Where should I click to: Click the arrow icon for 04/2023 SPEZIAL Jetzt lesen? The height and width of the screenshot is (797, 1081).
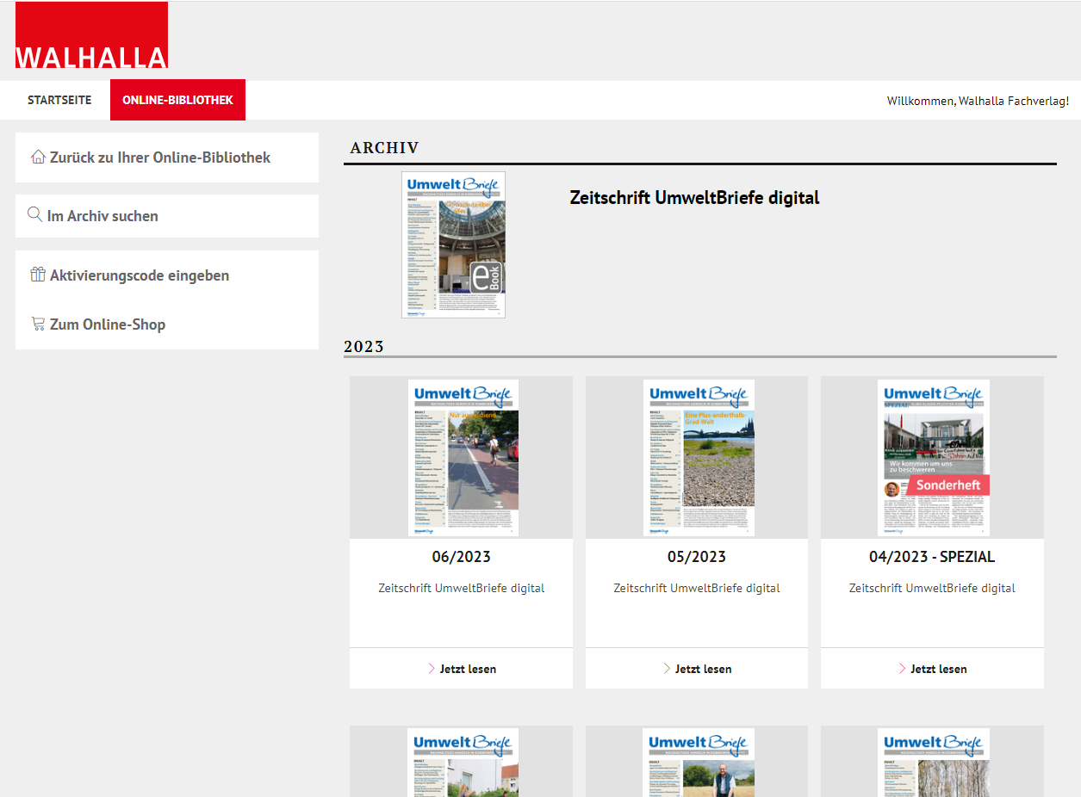tap(903, 669)
